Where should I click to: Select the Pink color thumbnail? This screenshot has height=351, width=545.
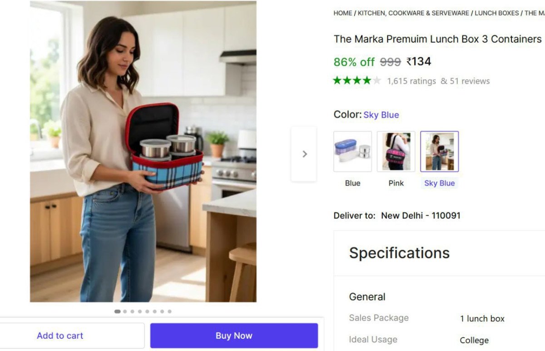(x=396, y=151)
